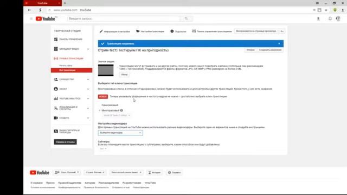Screen dimensions: 347x195
Task: Open the notifications bell
Action: 330,19
